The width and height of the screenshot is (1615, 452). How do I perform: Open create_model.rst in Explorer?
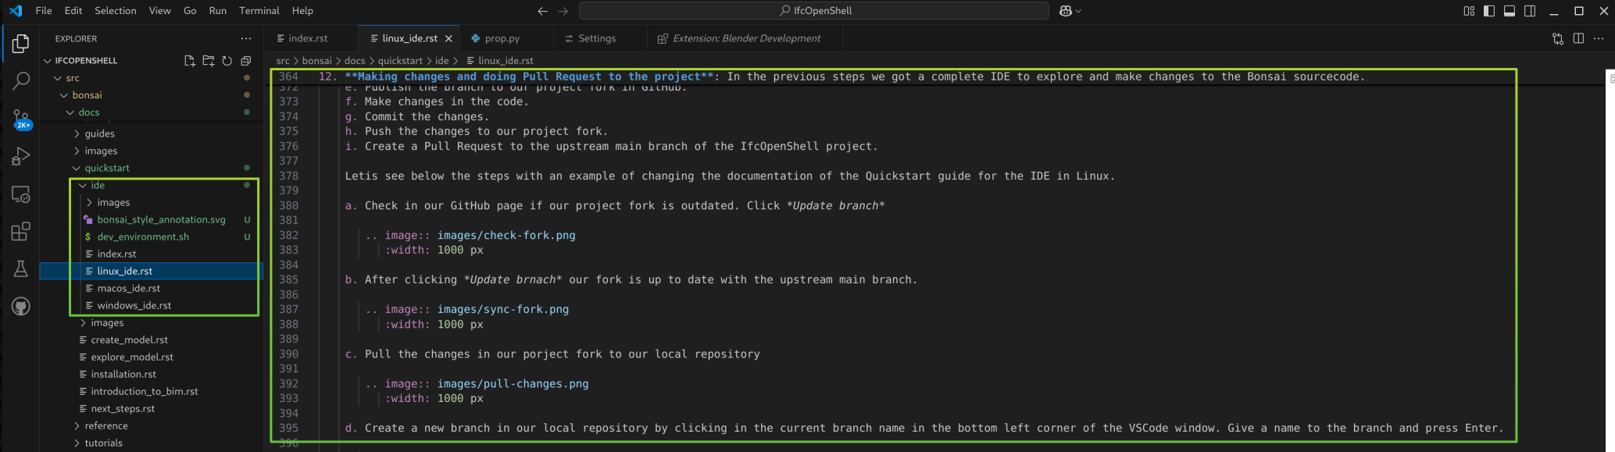coord(129,340)
